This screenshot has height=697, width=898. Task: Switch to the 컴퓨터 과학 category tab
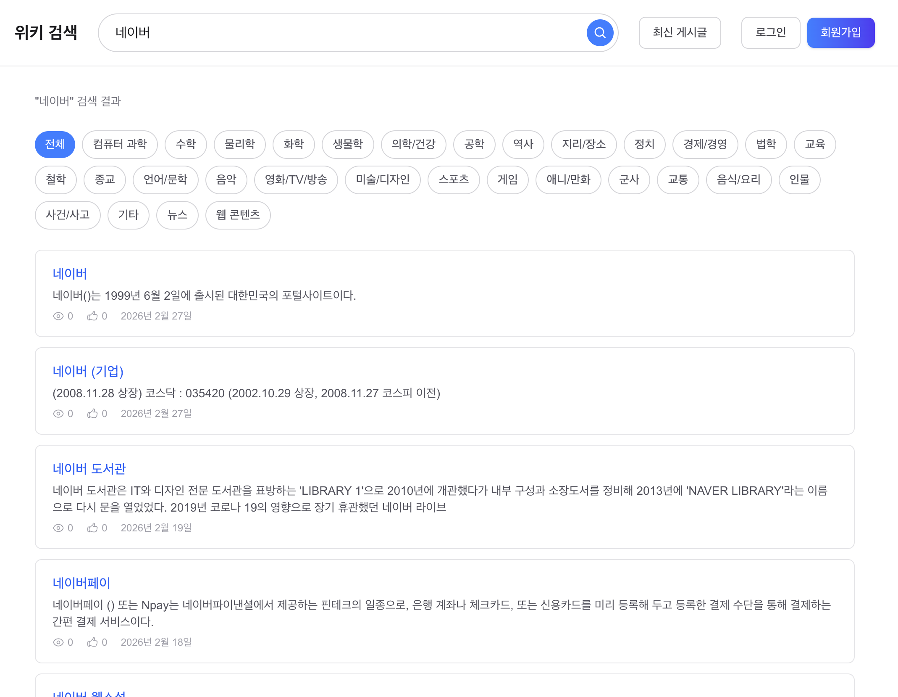[120, 145]
